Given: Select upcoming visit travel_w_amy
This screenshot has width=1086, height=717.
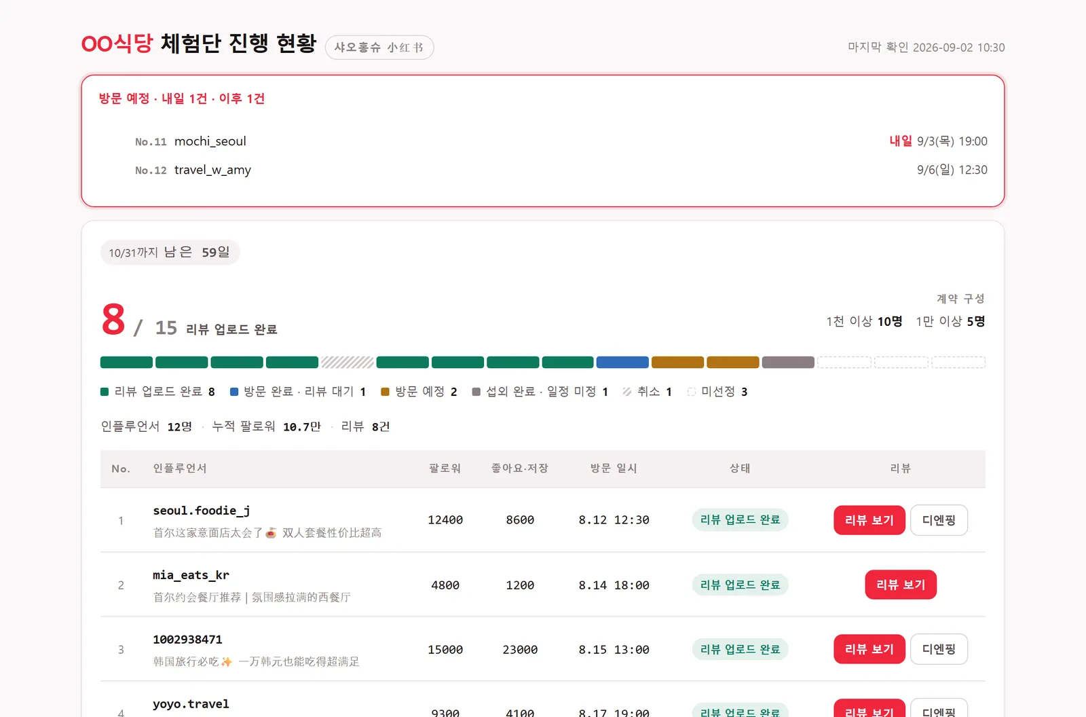Looking at the screenshot, I should (x=212, y=170).
